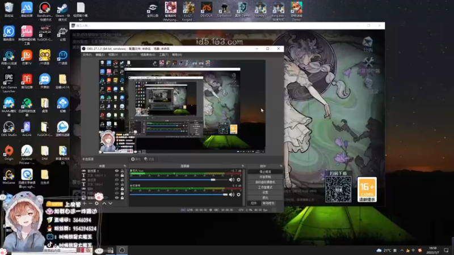Enable 工作室模式 in OBS controls
Screen dimensions: 454x255
click(265, 188)
